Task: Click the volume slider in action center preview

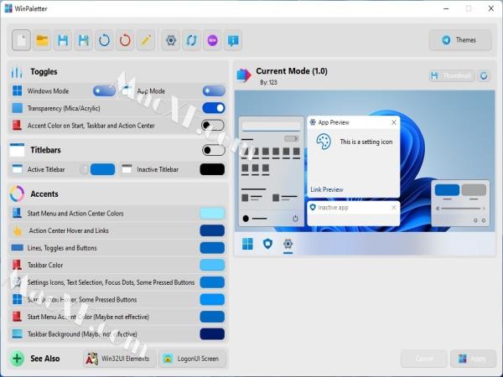Action: tap(460, 209)
